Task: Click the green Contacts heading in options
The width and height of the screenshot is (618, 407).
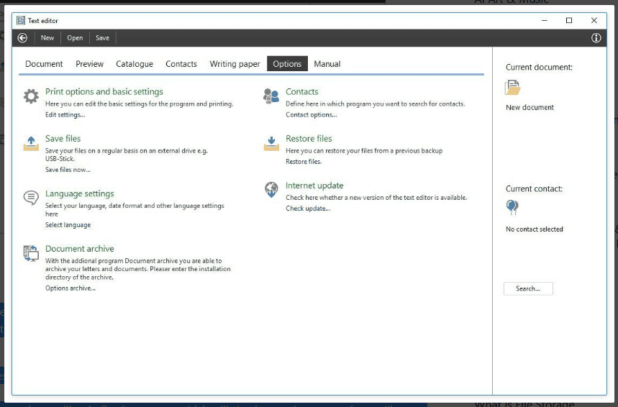Action: point(302,91)
